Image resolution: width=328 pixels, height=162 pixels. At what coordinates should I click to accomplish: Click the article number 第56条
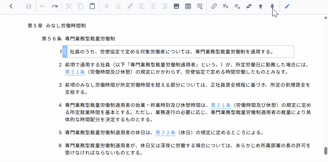(x=52, y=39)
